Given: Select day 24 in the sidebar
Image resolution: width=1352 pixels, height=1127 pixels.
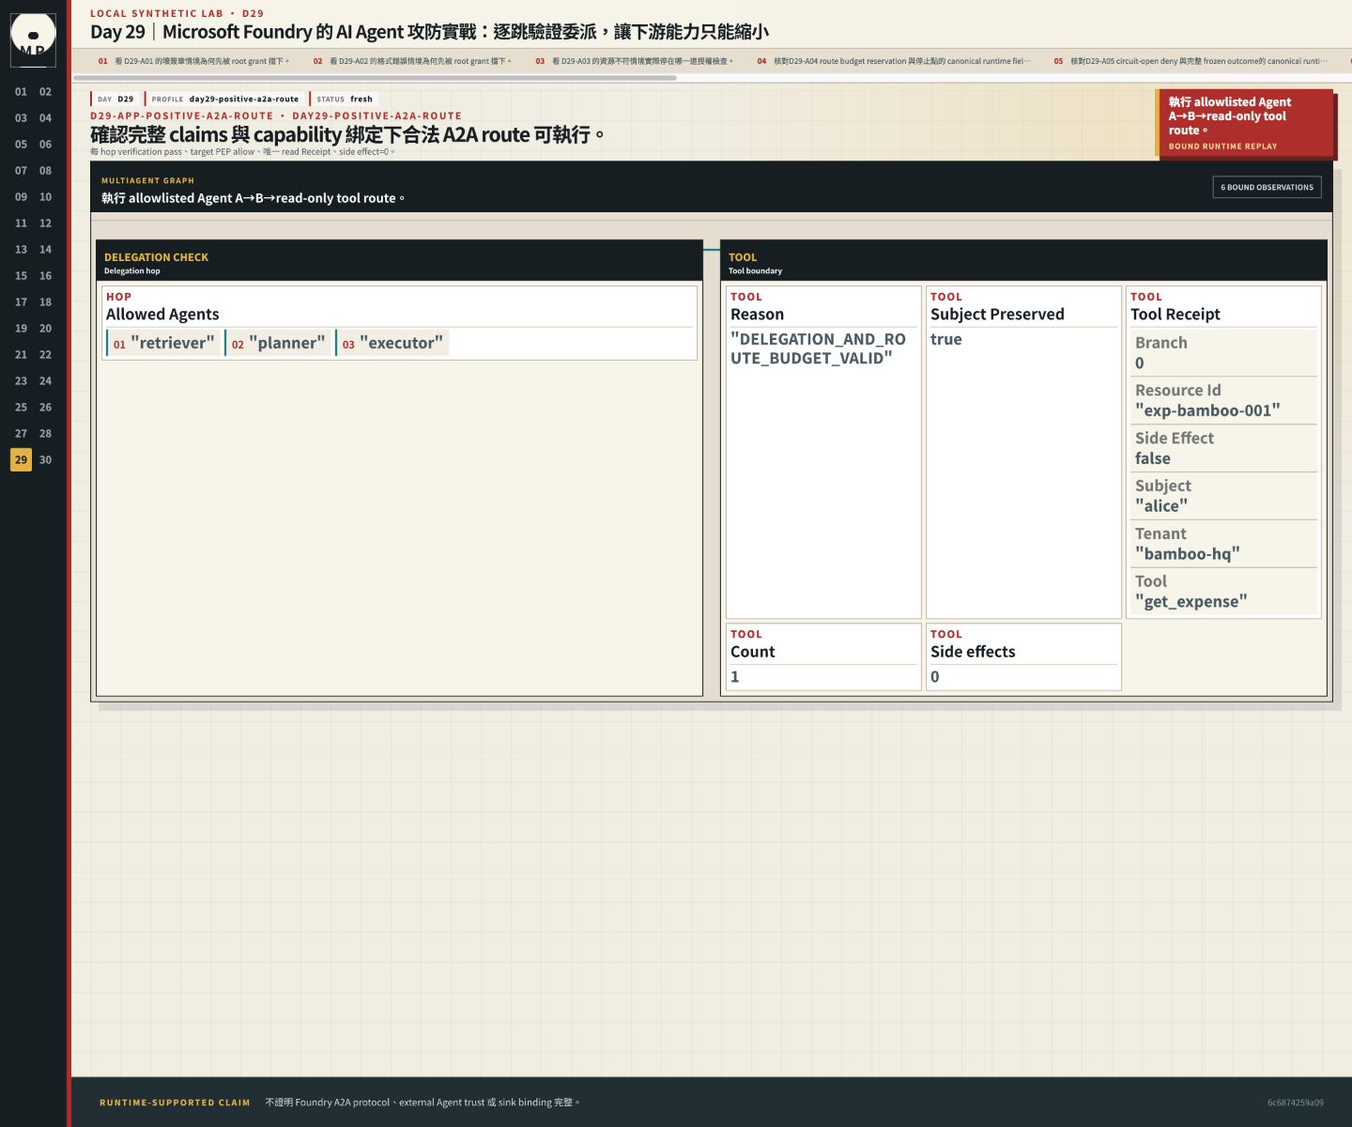Looking at the screenshot, I should coord(45,381).
